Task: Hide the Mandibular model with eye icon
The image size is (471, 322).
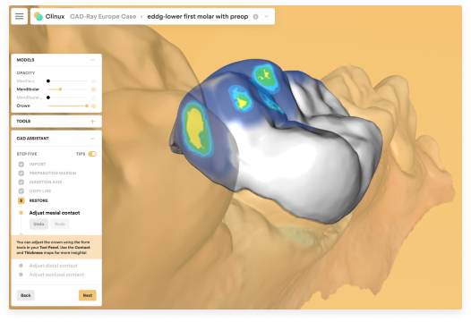Action: point(93,89)
